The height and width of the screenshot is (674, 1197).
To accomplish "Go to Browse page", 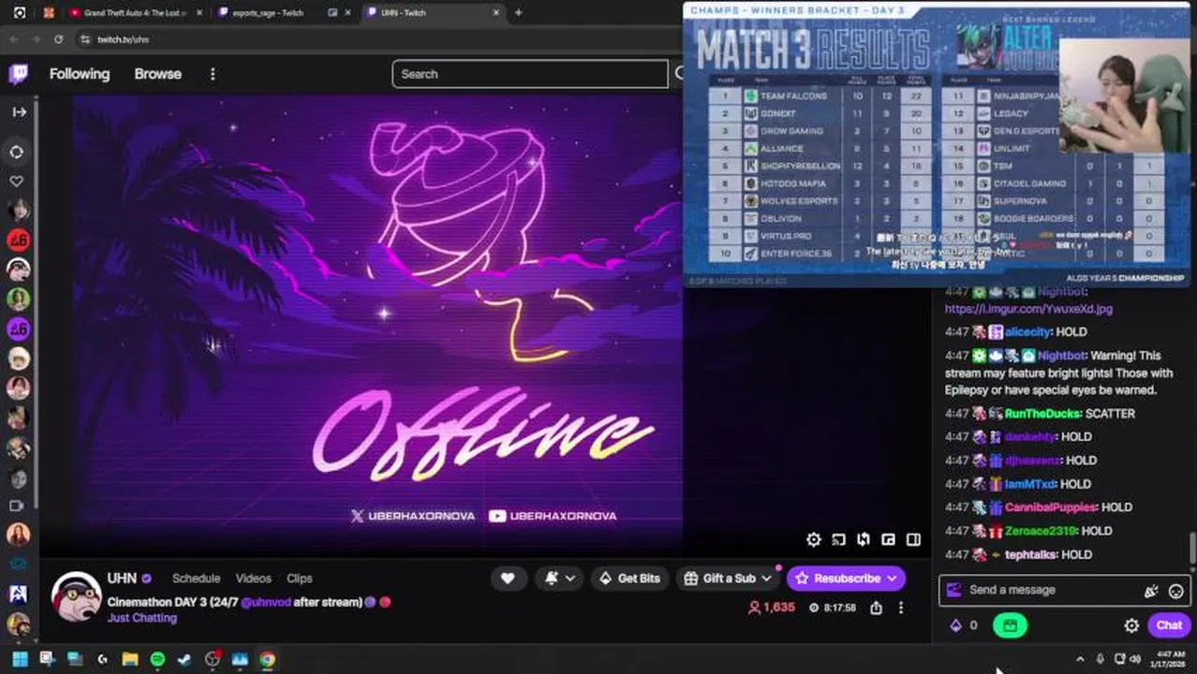I will tap(157, 74).
